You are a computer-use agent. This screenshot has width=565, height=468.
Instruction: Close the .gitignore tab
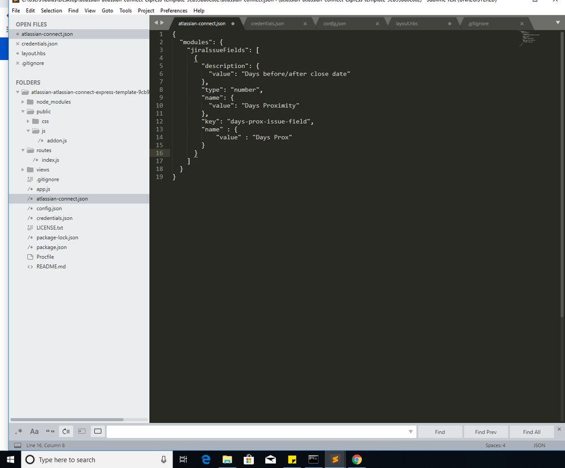tap(522, 24)
